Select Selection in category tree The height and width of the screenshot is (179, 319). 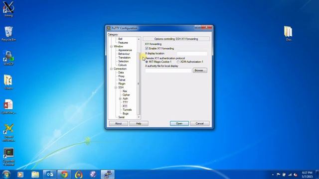(123, 61)
